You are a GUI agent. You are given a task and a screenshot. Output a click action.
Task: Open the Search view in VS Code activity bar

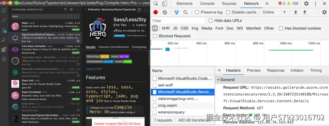(4, 20)
